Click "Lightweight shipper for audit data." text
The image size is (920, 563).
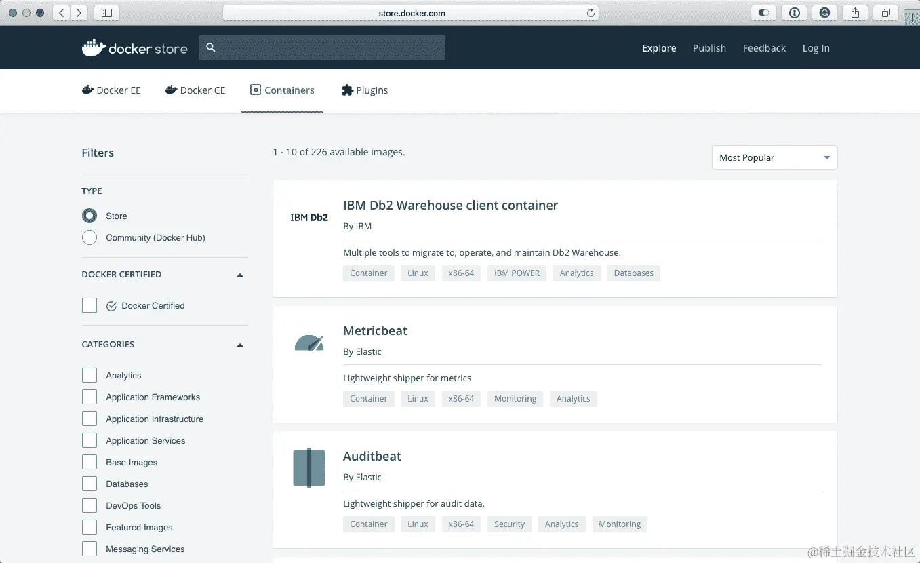414,503
